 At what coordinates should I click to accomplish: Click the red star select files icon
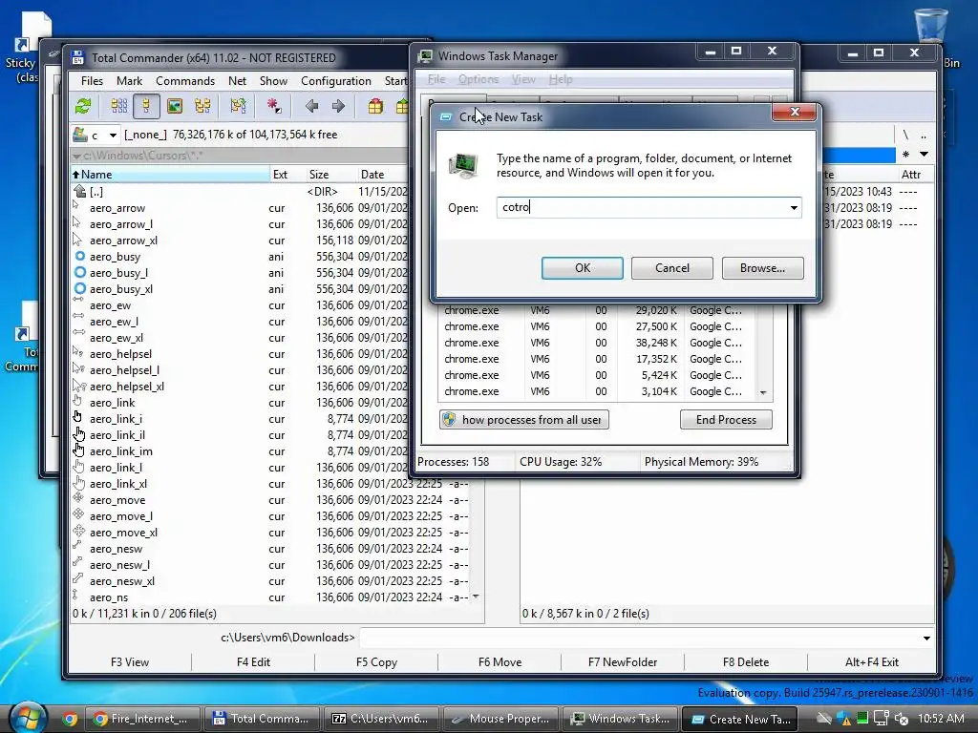pyautogui.click(x=274, y=106)
